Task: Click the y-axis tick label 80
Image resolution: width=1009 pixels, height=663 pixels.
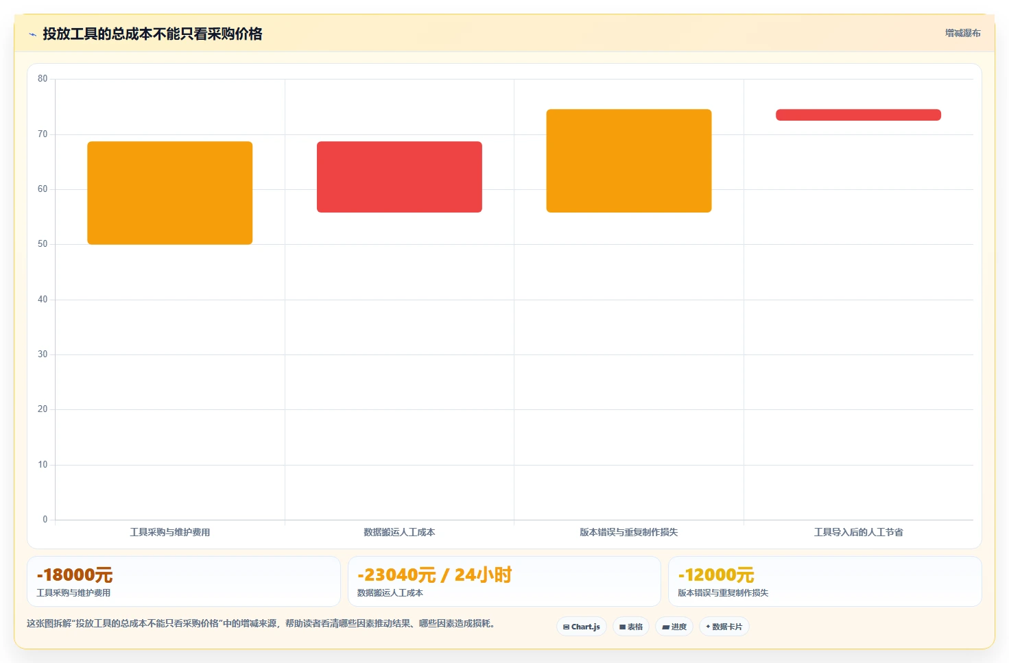Action: coord(43,79)
